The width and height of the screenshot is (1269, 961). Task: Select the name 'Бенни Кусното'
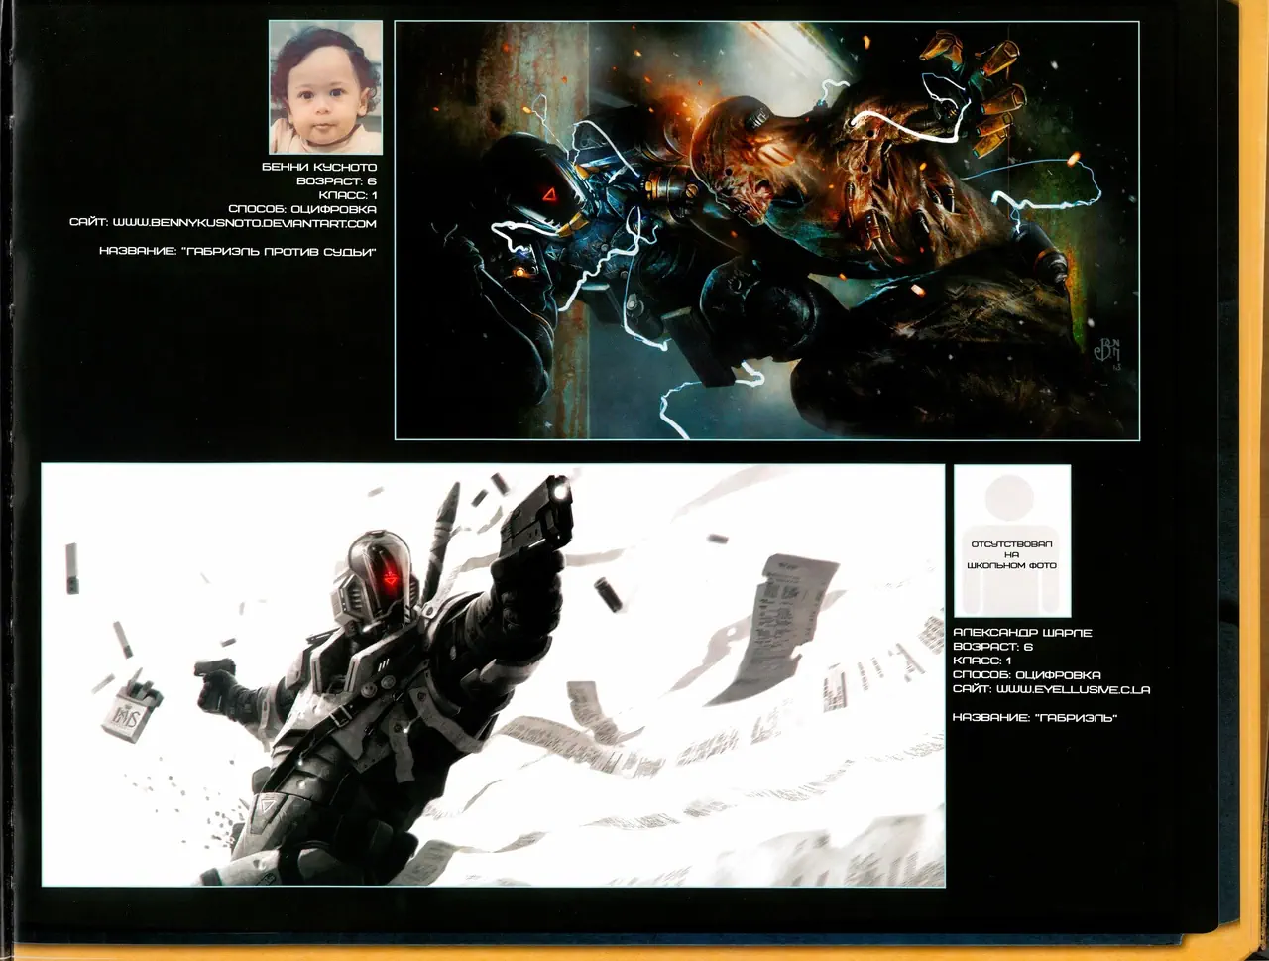319,167
